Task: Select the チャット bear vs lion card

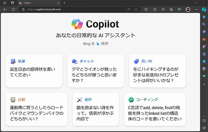Action: [x=96, y=71]
